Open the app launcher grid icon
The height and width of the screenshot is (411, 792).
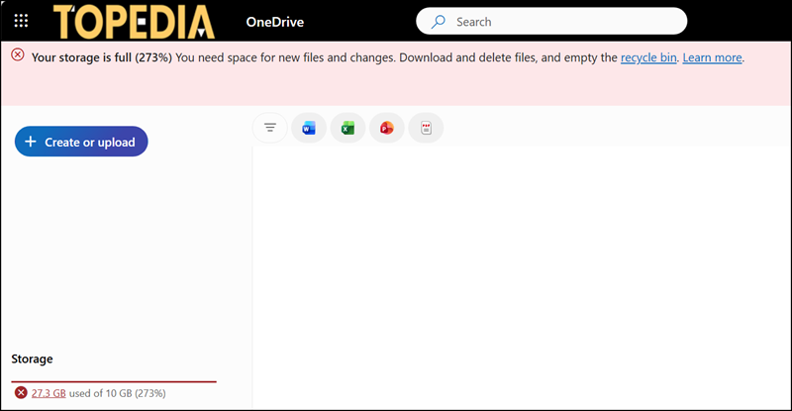coord(21,21)
